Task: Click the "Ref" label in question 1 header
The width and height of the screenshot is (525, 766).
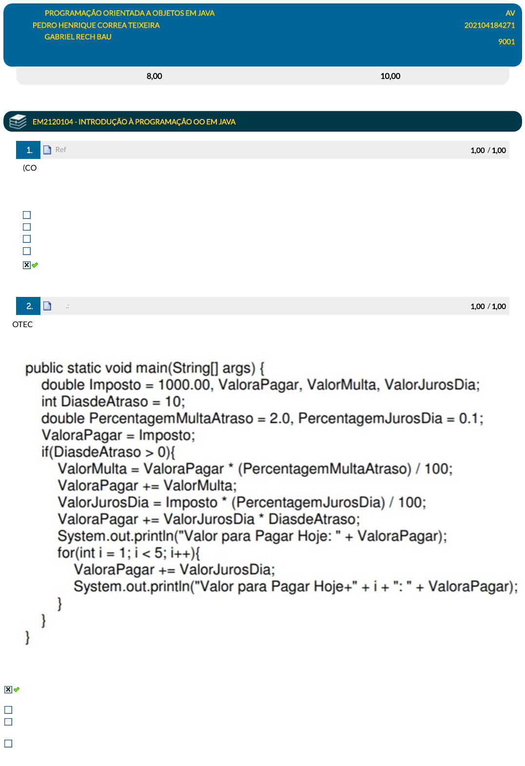Action: [60, 150]
